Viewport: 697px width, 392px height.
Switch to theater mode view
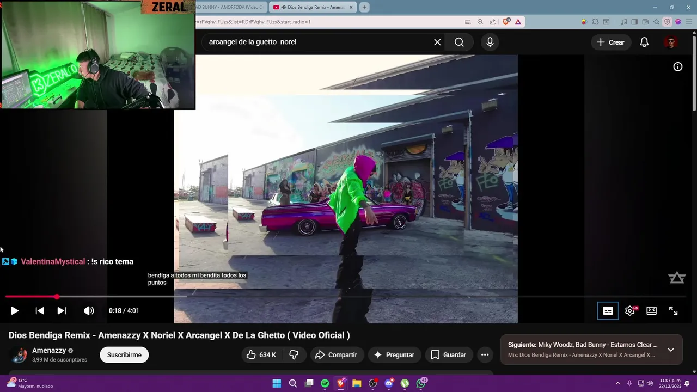click(x=651, y=311)
